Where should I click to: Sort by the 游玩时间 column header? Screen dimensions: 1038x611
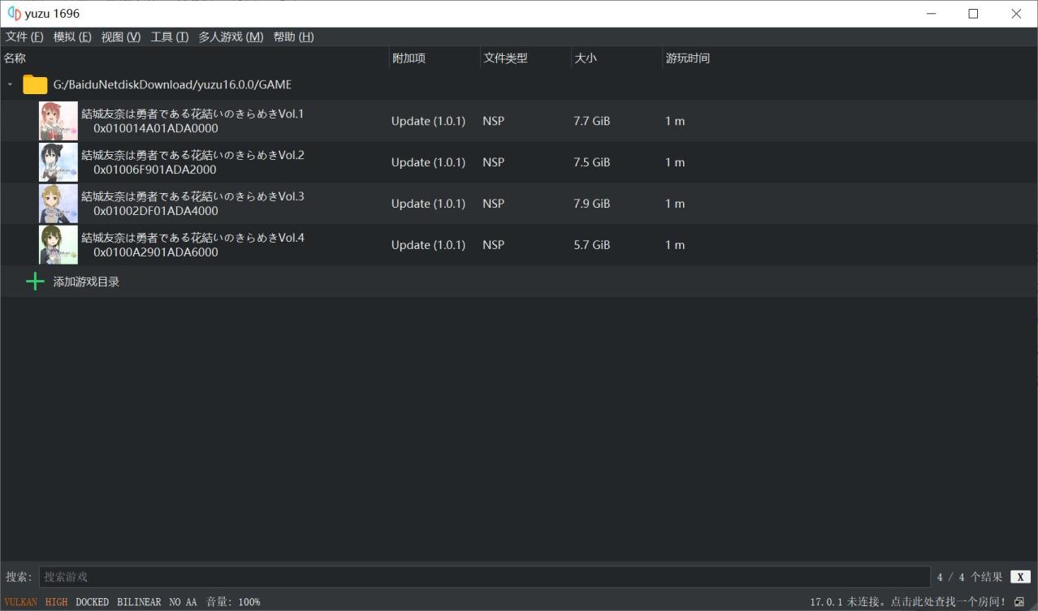(x=688, y=58)
